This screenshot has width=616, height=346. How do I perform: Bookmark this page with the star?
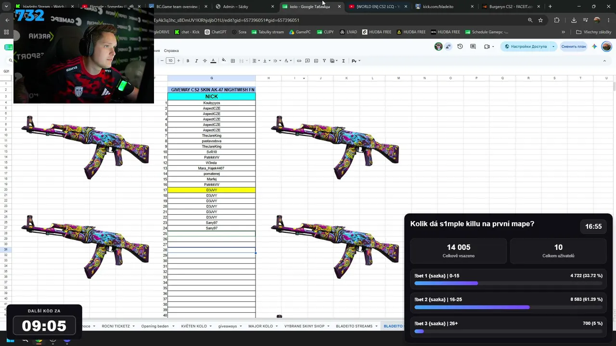tap(540, 20)
